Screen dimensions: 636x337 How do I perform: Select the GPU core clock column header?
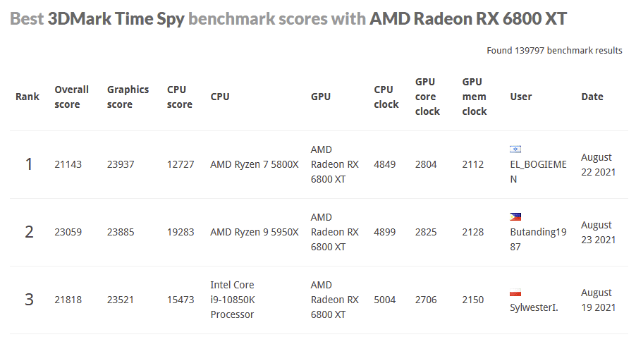[x=427, y=97]
